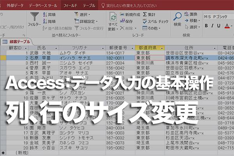Screen dimensions: 234x156
Task: Open フリガナ column dropdown arrow
Action: [x=103, y=48]
